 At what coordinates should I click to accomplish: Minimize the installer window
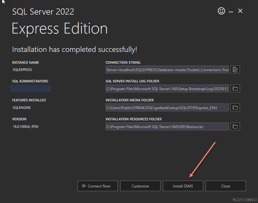point(231,12)
